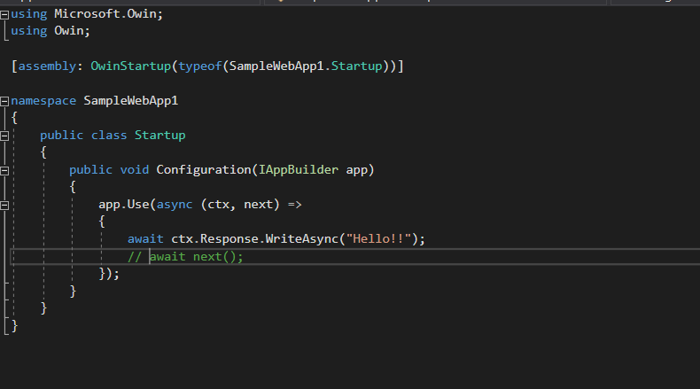Click the lambda's closing "});" line
The height and width of the screenshot is (389, 700).
point(109,274)
